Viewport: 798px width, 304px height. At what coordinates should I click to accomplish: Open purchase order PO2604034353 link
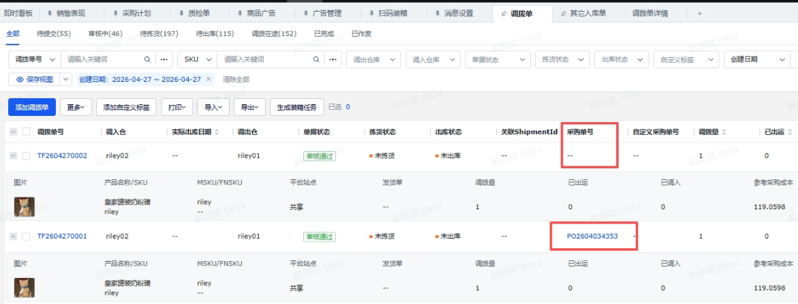point(592,237)
